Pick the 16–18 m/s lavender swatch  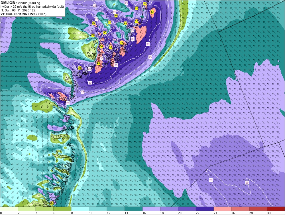151,209
